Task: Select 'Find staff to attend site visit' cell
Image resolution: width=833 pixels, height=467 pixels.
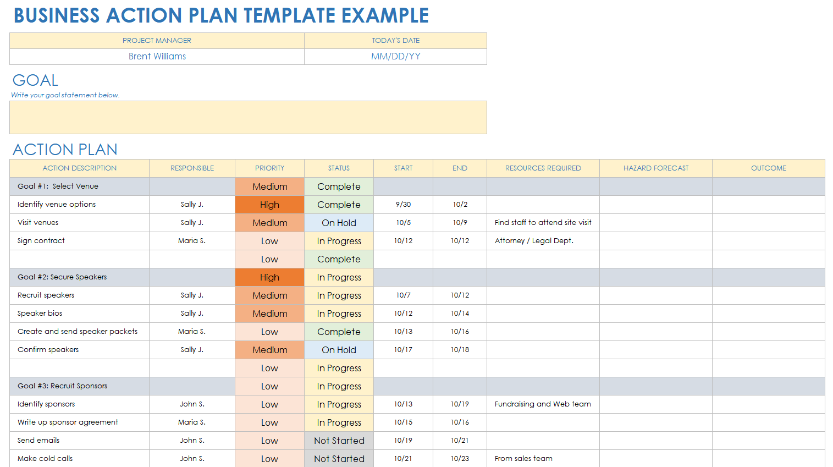Action: (x=543, y=223)
